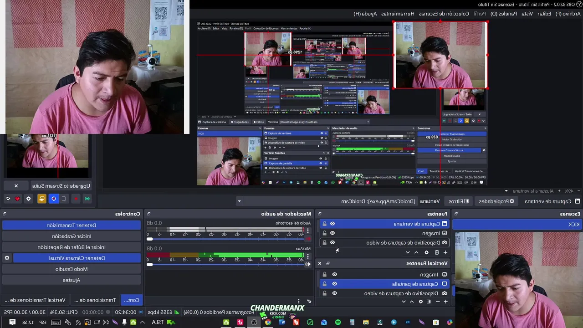
Task: Hide Captura de pantalla in Vertical Fuentes
Action: tap(334, 284)
